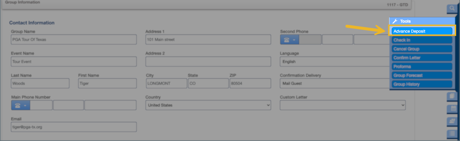
Task: Select Cancel Group in Tools menu
Action: click(422, 49)
